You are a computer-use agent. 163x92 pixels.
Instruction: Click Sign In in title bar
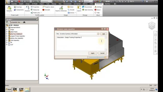pos(131,1)
